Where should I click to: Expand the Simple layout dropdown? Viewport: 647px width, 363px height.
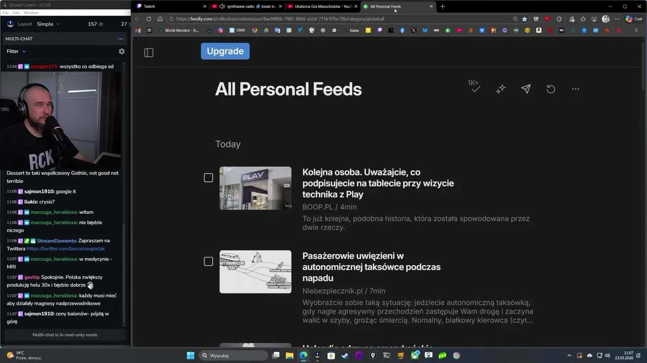coord(48,24)
